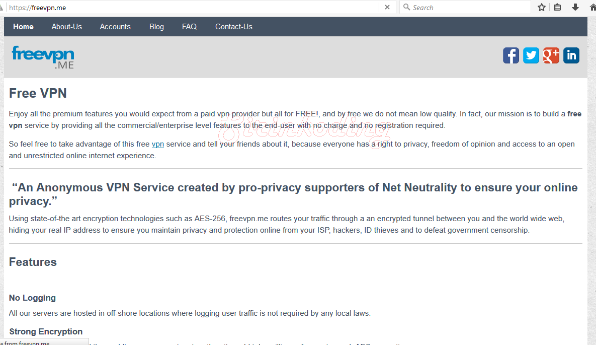Click the 'Strong Encryption' subheading
This screenshot has height=345, width=596.
point(46,331)
